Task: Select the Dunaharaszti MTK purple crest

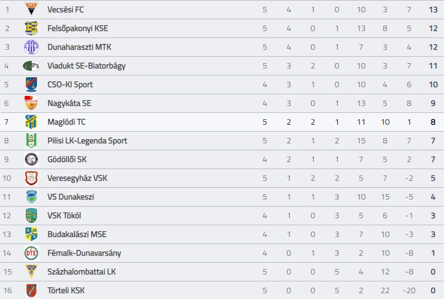Action: (x=31, y=47)
